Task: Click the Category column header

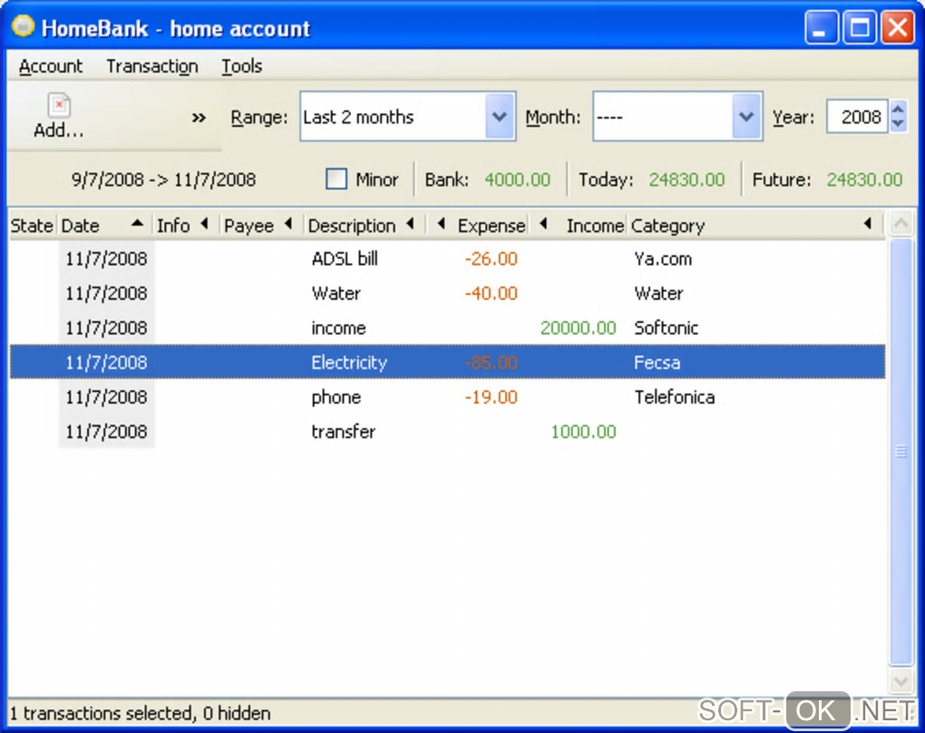Action: click(x=755, y=226)
